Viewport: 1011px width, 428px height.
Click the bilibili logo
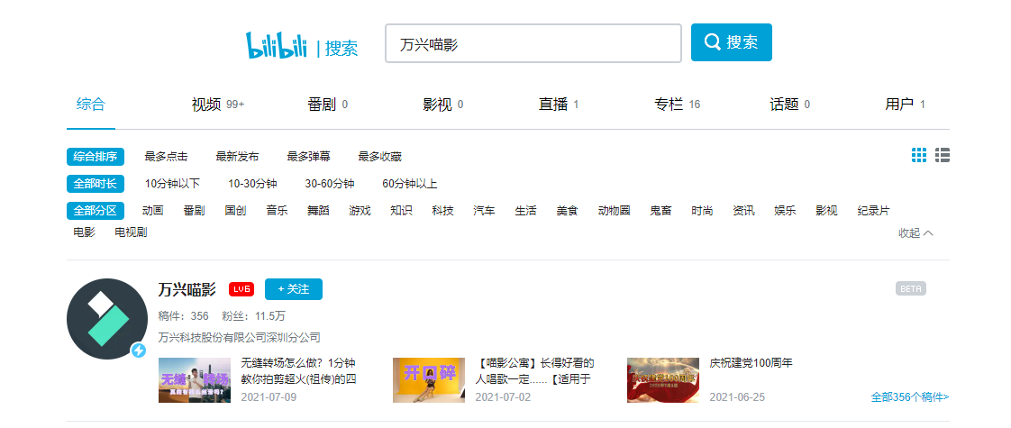point(277,45)
